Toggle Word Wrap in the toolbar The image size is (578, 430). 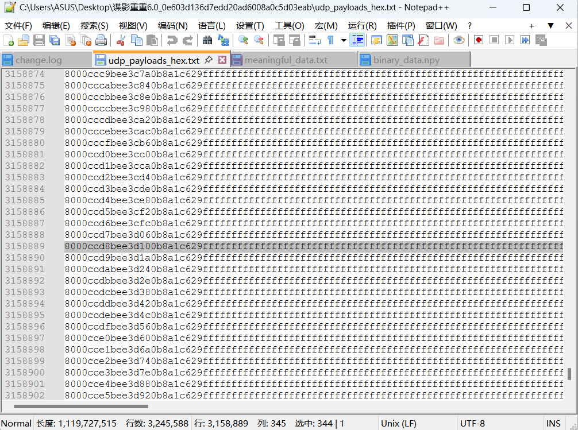(315, 40)
